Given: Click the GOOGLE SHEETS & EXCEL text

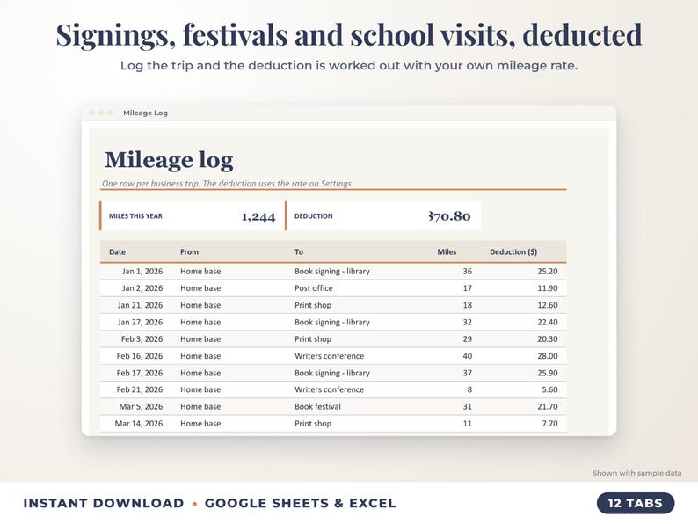Looking at the screenshot, I should [300, 503].
